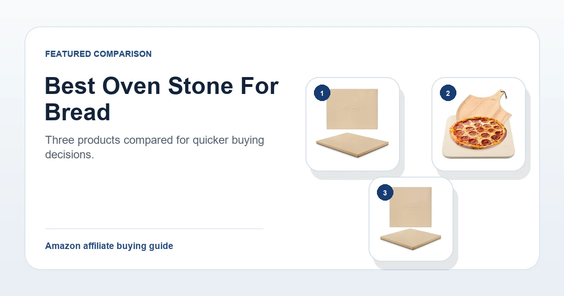The image size is (564, 296).
Task: Select the Three products compared subtitle text
Action: (155, 147)
